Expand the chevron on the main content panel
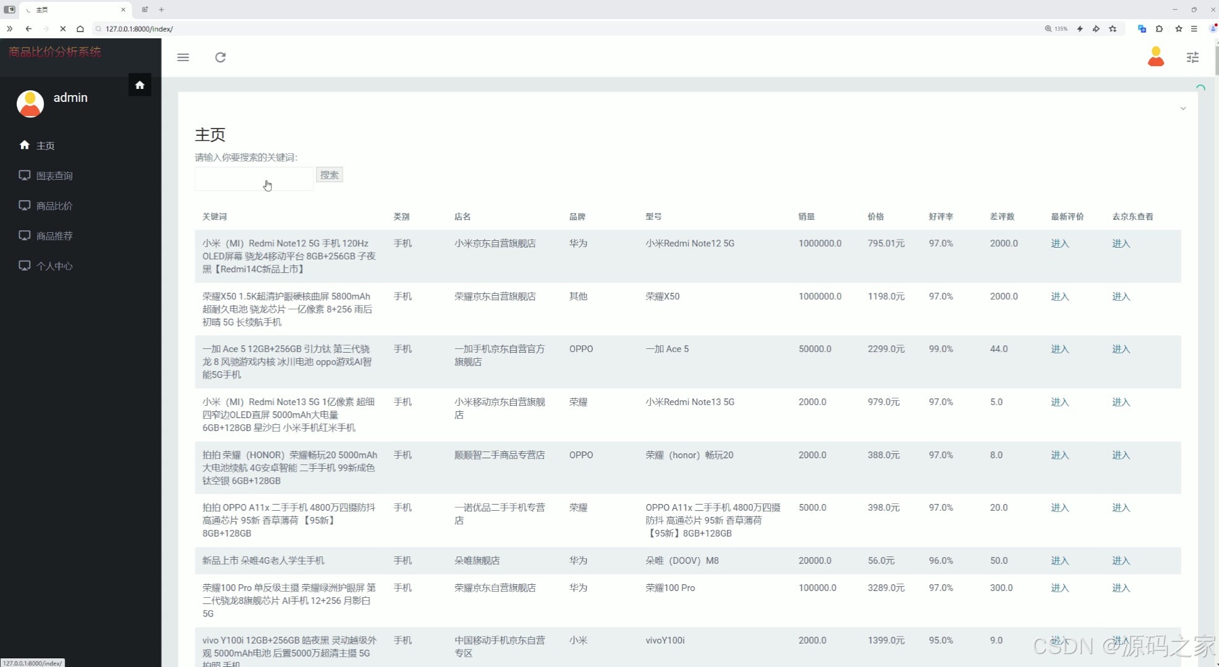Image resolution: width=1219 pixels, height=667 pixels. click(1183, 109)
